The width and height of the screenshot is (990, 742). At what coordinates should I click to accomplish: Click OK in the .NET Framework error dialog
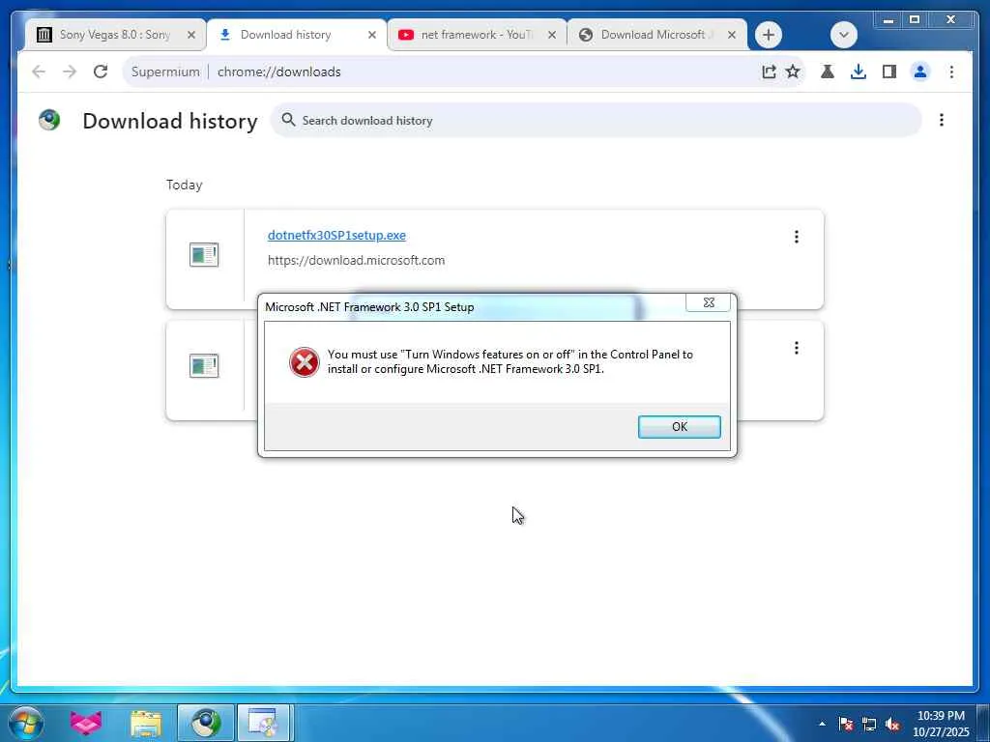point(679,426)
